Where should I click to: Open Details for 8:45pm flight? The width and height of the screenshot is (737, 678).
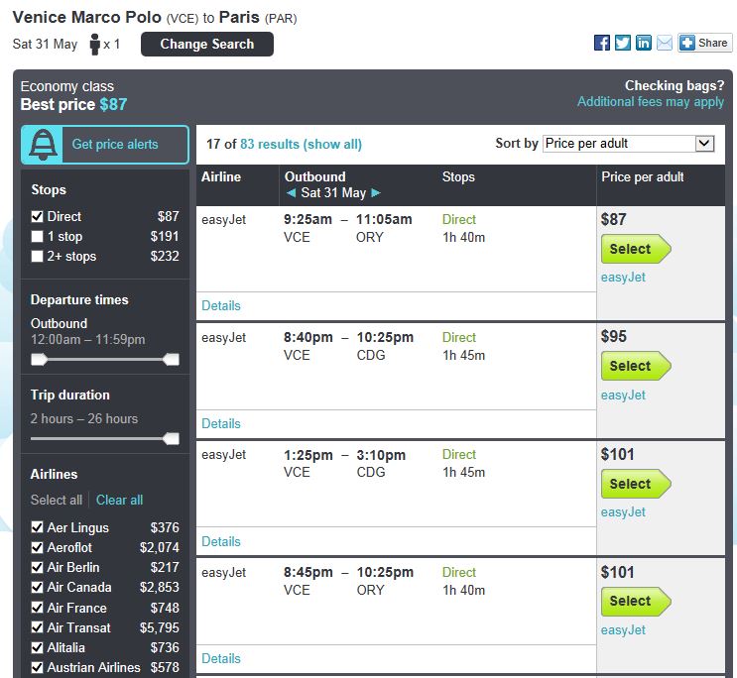[221, 659]
